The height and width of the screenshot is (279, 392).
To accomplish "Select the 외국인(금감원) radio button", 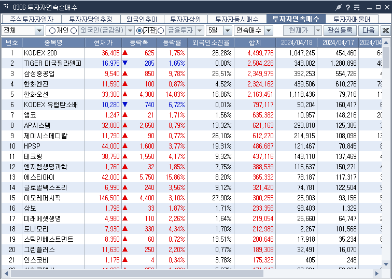I will [74, 31].
